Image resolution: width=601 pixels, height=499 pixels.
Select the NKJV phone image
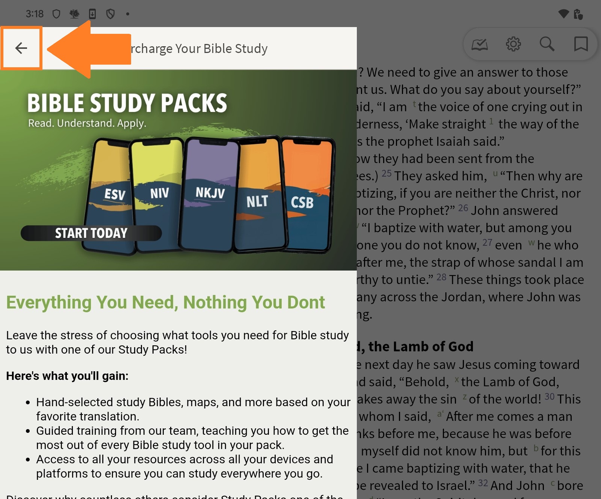[x=209, y=194]
